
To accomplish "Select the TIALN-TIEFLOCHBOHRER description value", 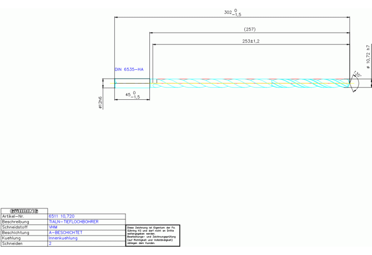I will tap(73, 222).
